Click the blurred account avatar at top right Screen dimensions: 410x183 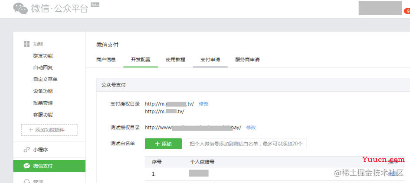(x=380, y=8)
